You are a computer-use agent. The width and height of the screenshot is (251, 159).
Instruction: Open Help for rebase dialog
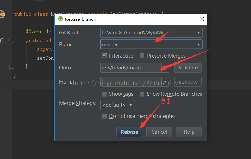coord(189,132)
